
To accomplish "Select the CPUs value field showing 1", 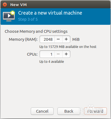I will click(47, 54).
